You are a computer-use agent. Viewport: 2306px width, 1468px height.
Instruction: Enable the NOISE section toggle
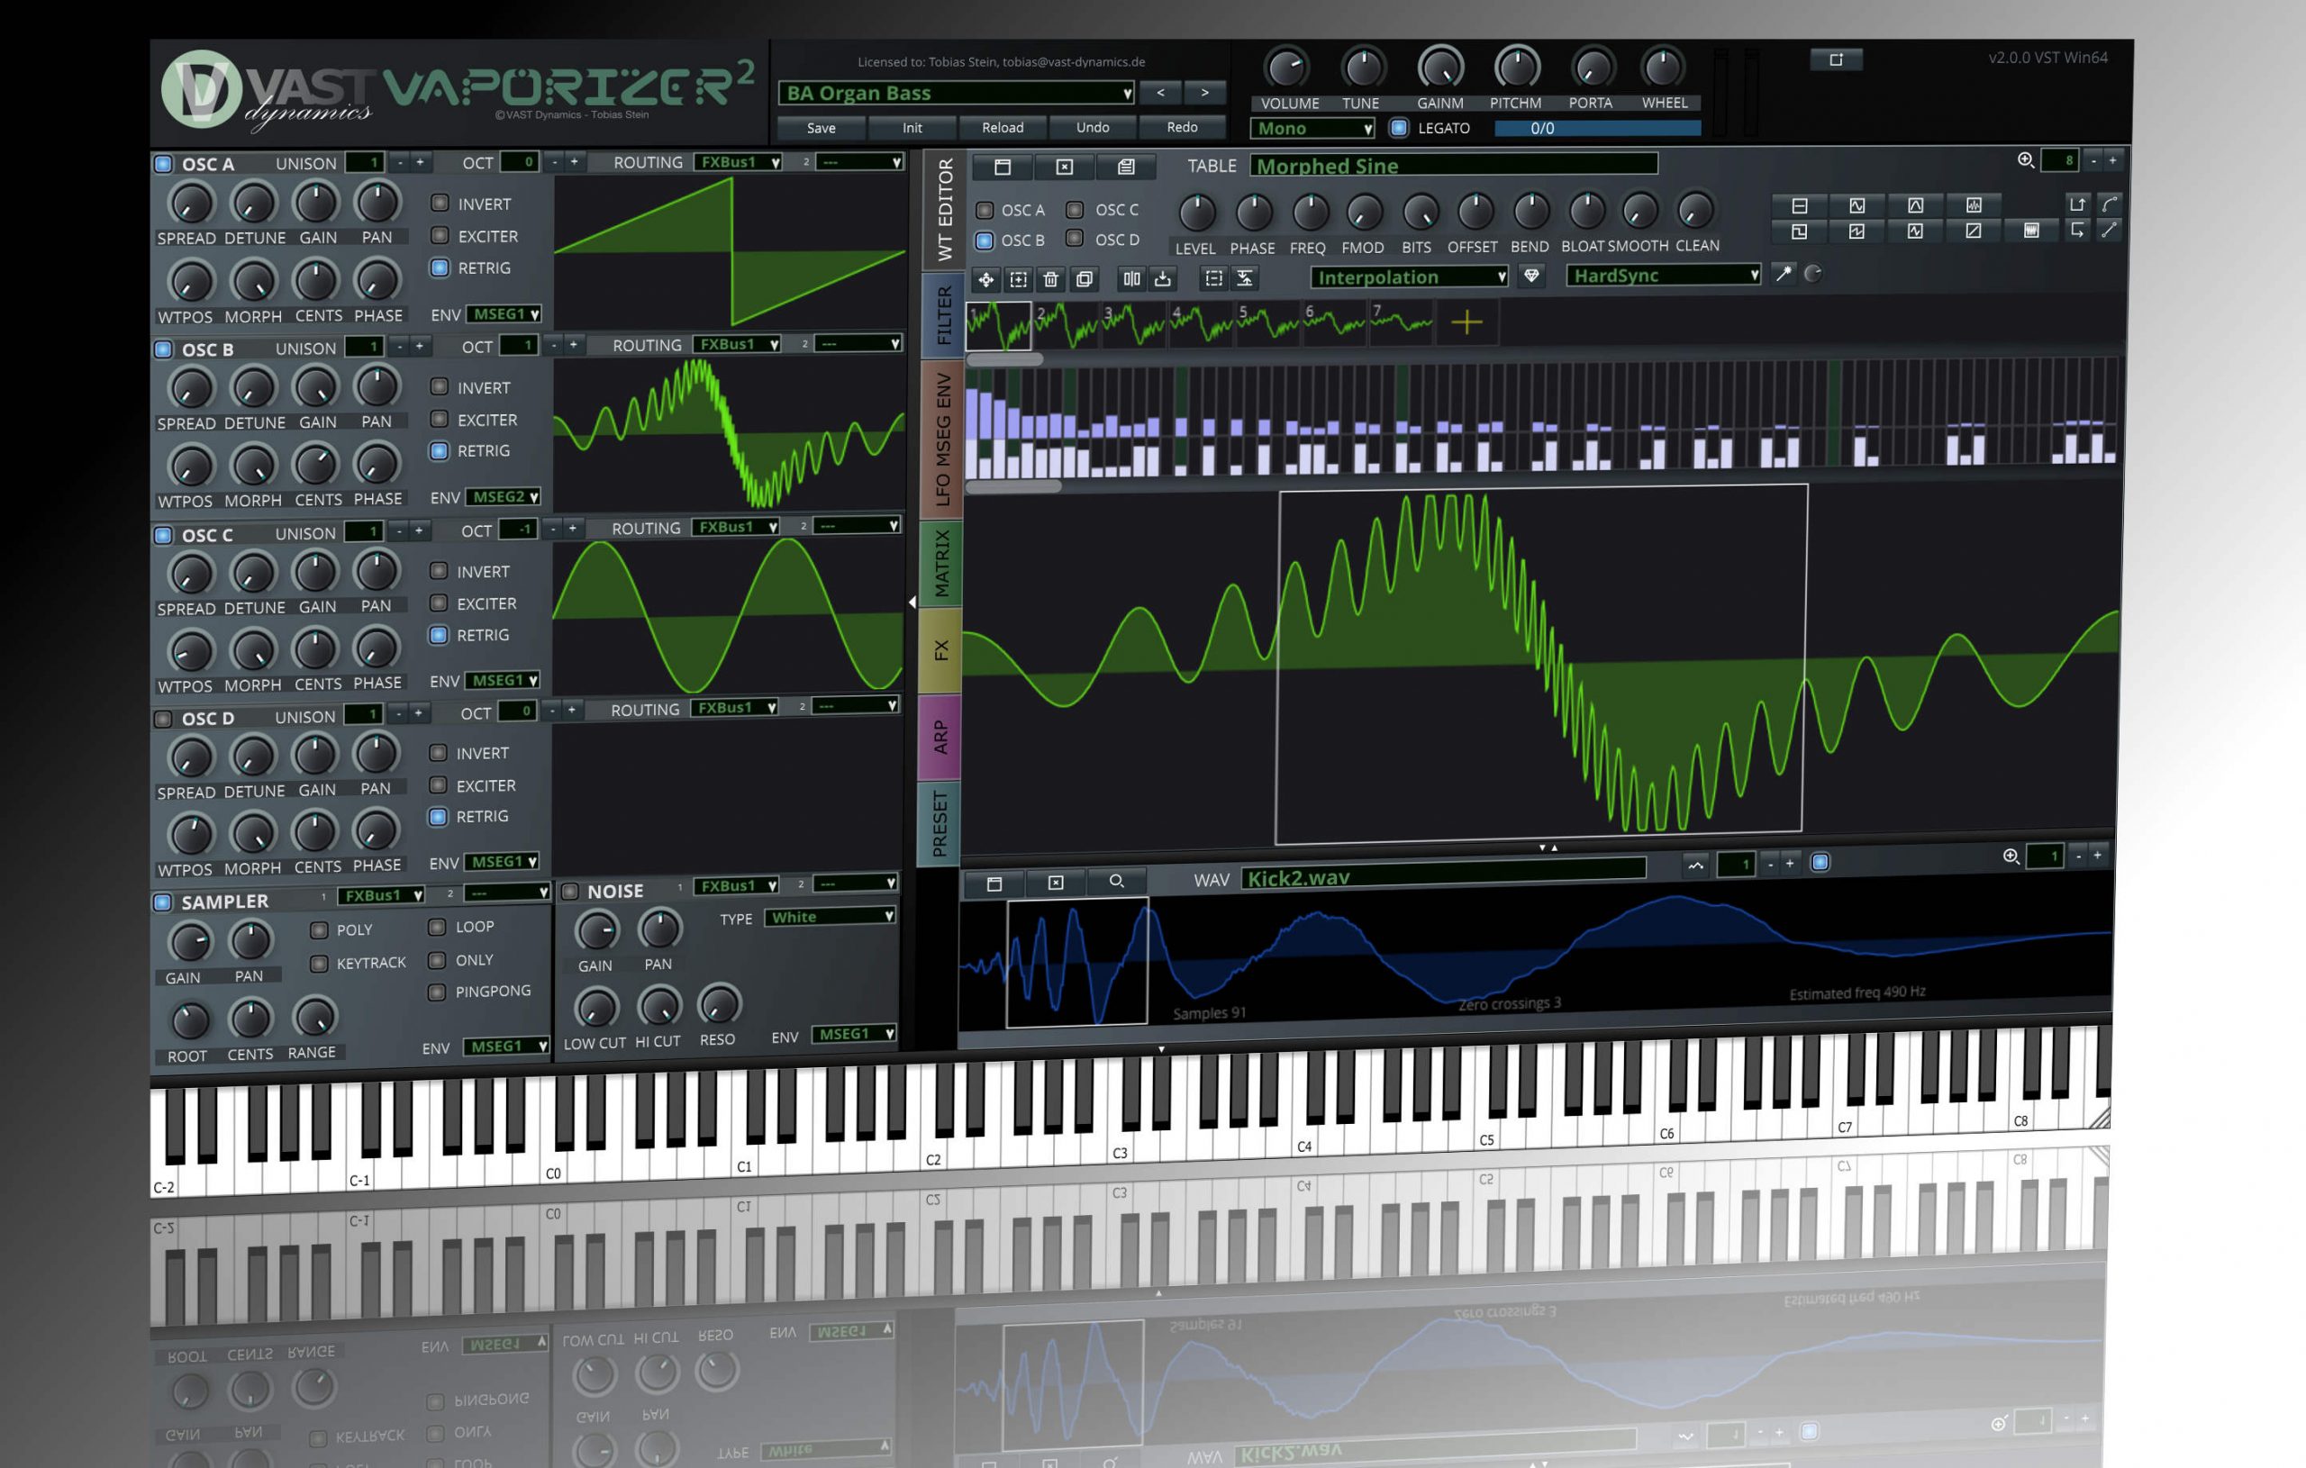[x=571, y=892]
